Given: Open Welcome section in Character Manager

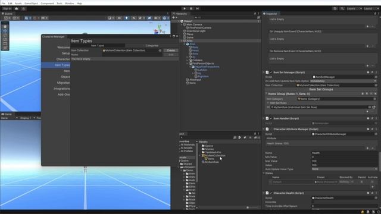Looking at the screenshot, I should tap(63, 48).
